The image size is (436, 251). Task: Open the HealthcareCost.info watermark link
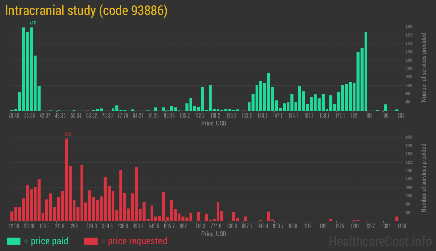(380, 241)
